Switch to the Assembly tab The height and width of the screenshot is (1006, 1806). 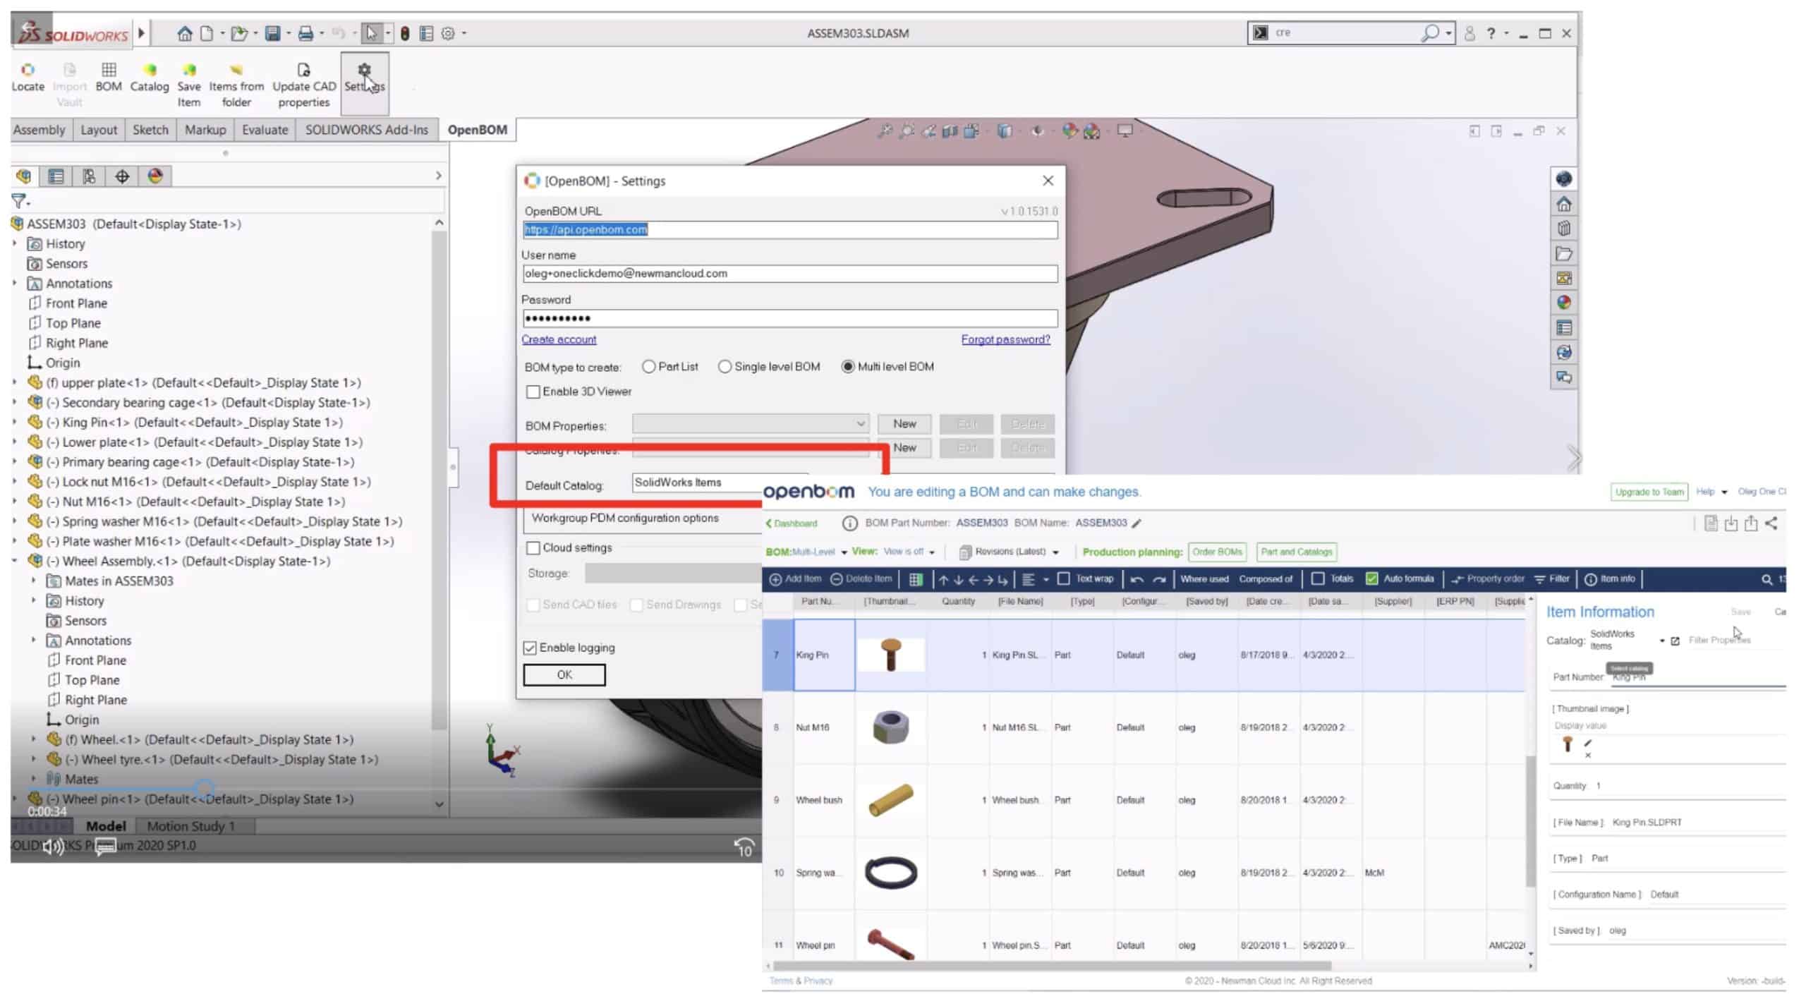pos(39,130)
